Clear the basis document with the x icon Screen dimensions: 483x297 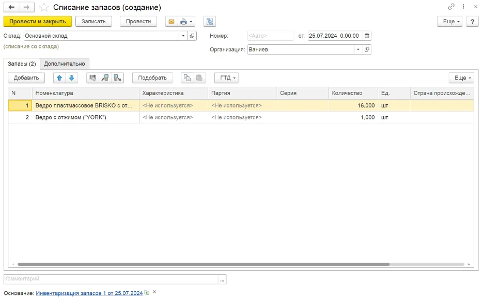pyautogui.click(x=154, y=292)
